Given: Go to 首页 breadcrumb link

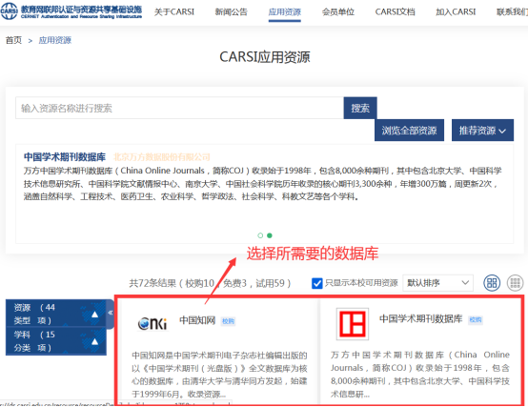Looking at the screenshot, I should pyautogui.click(x=13, y=40).
